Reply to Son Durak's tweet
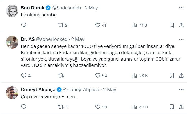The width and height of the screenshot is (187, 114). pyautogui.click(x=24, y=25)
